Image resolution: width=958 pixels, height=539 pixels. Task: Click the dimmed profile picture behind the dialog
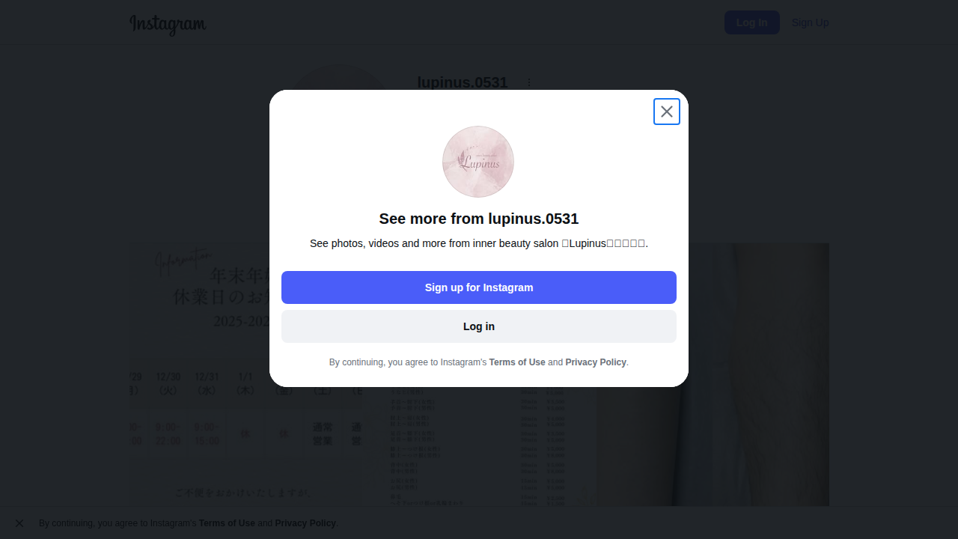pyautogui.click(x=337, y=79)
